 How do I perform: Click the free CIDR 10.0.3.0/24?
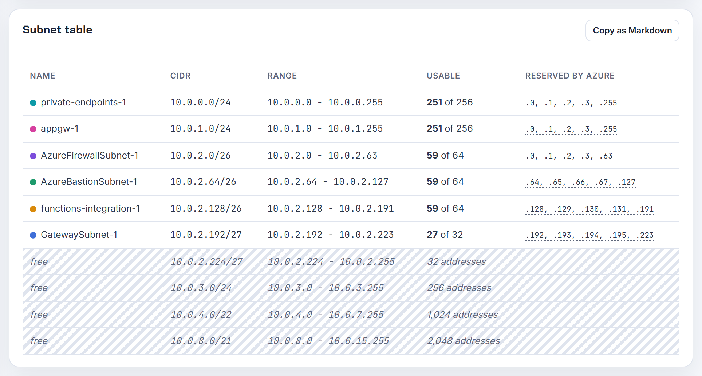[x=201, y=288]
